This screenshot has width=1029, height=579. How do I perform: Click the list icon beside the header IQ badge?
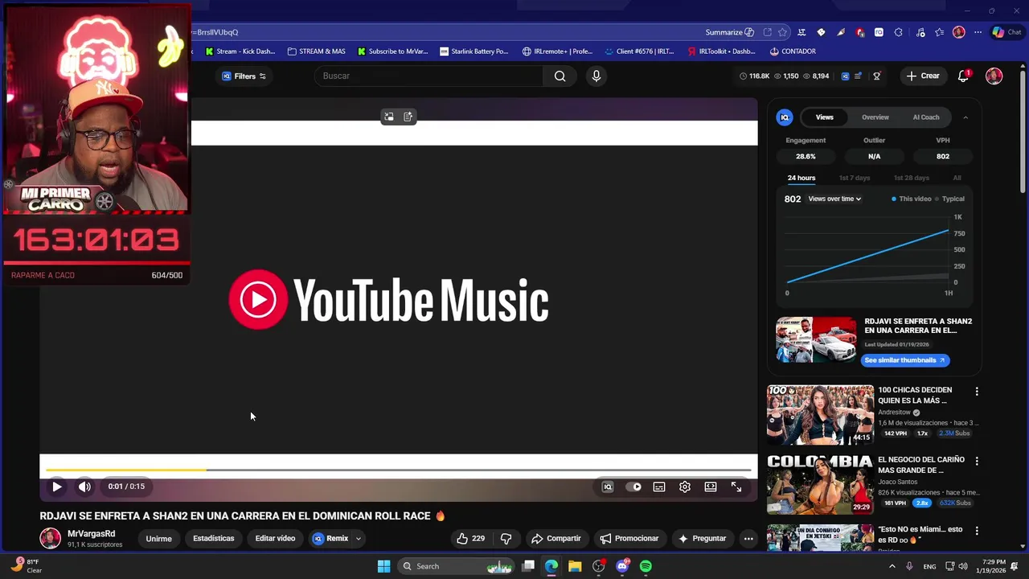(858, 76)
